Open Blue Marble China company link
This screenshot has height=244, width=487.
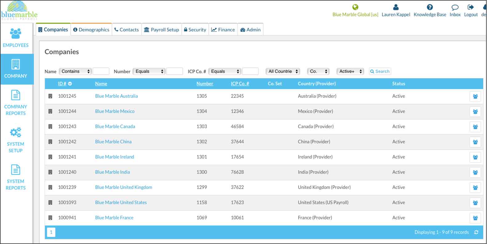click(113, 142)
